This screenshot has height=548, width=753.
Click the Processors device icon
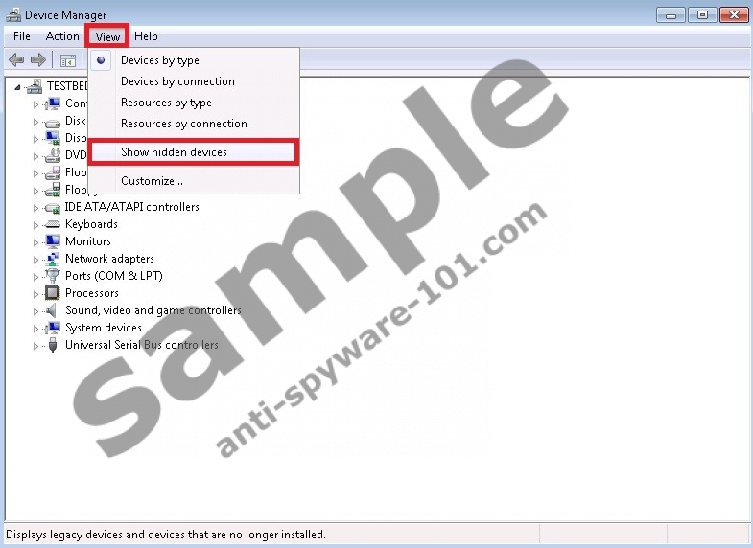53,293
